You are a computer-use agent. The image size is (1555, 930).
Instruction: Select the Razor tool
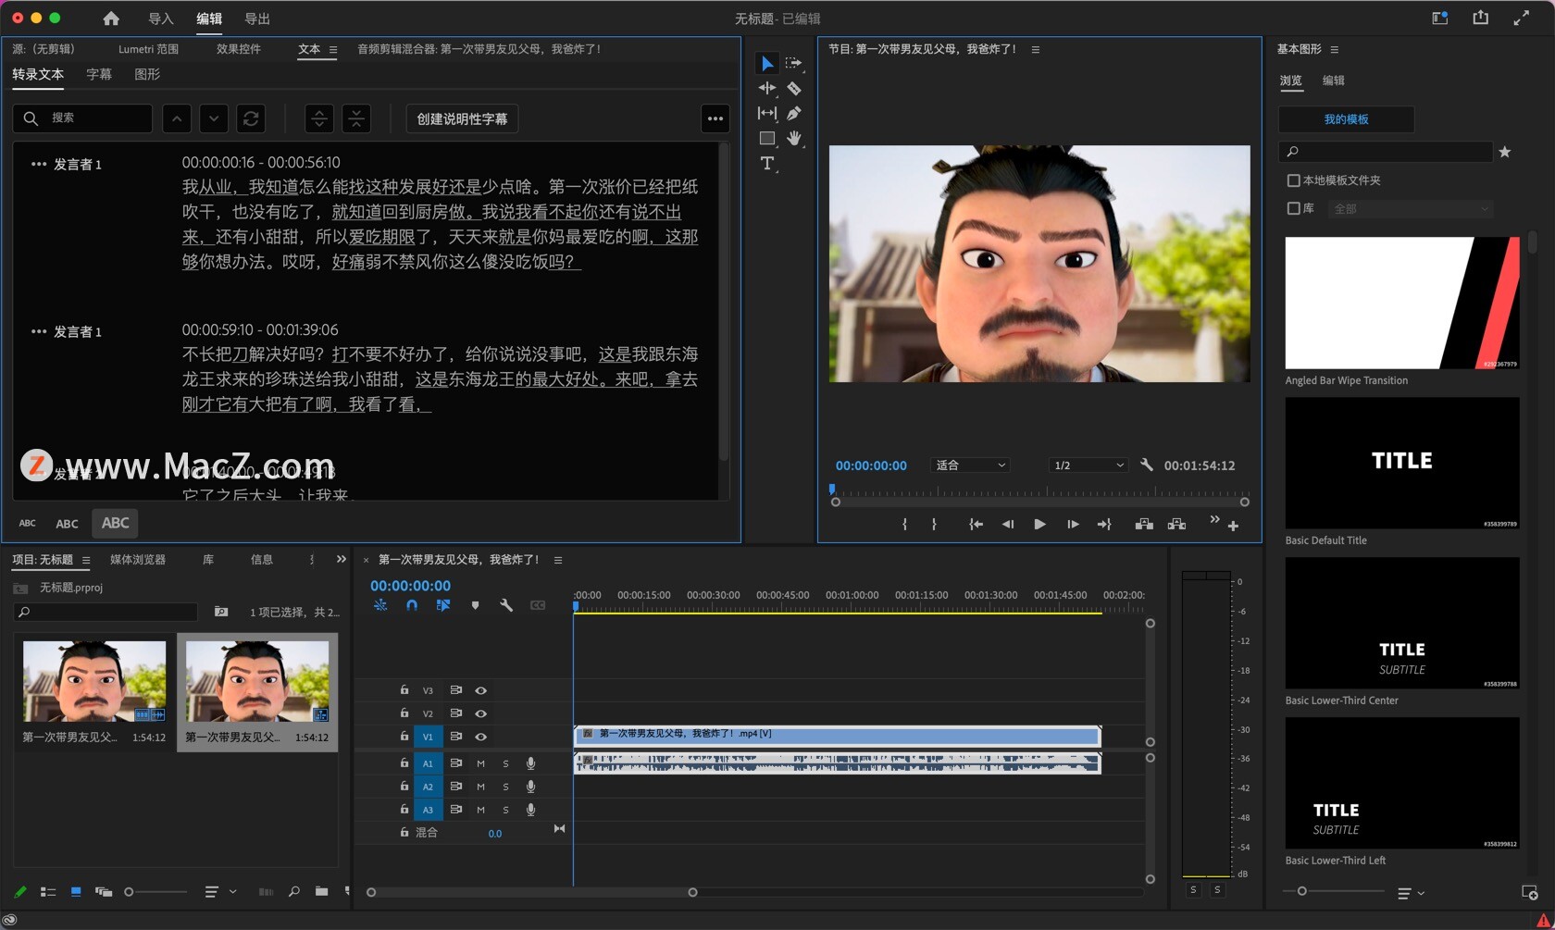click(793, 88)
